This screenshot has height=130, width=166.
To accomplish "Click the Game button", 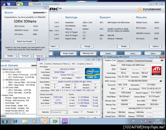I will (153, 53).
